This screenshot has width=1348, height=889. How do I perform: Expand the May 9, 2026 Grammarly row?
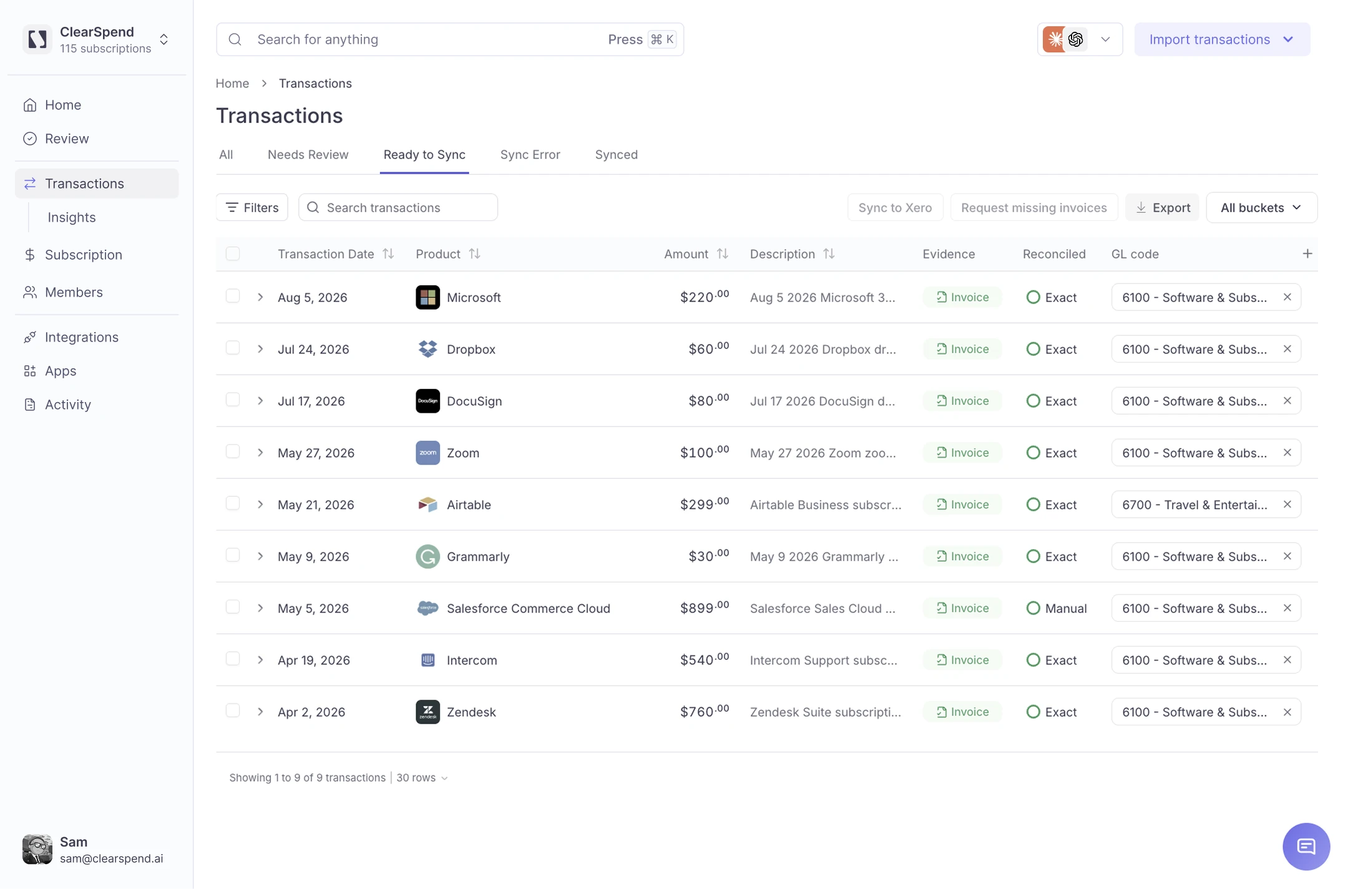tap(260, 556)
